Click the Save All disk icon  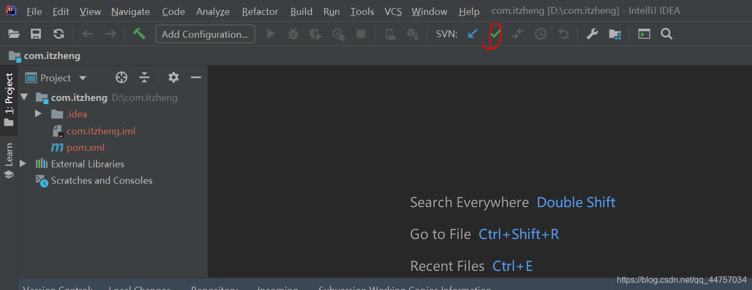point(36,34)
